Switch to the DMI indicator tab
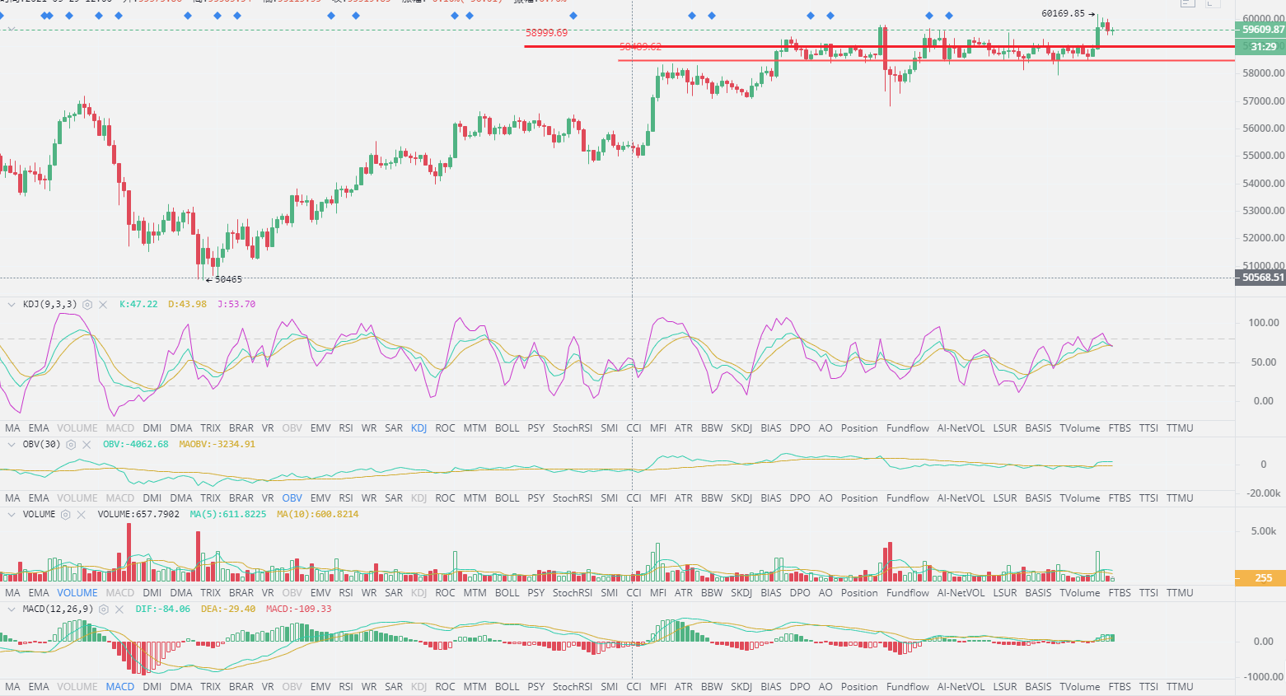Image resolution: width=1286 pixels, height=696 pixels. tap(152, 427)
